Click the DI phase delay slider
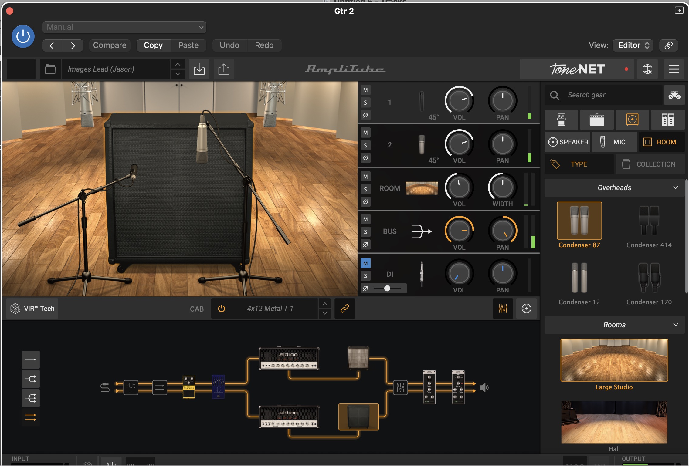Screen dimensions: 689x466 click(387, 288)
